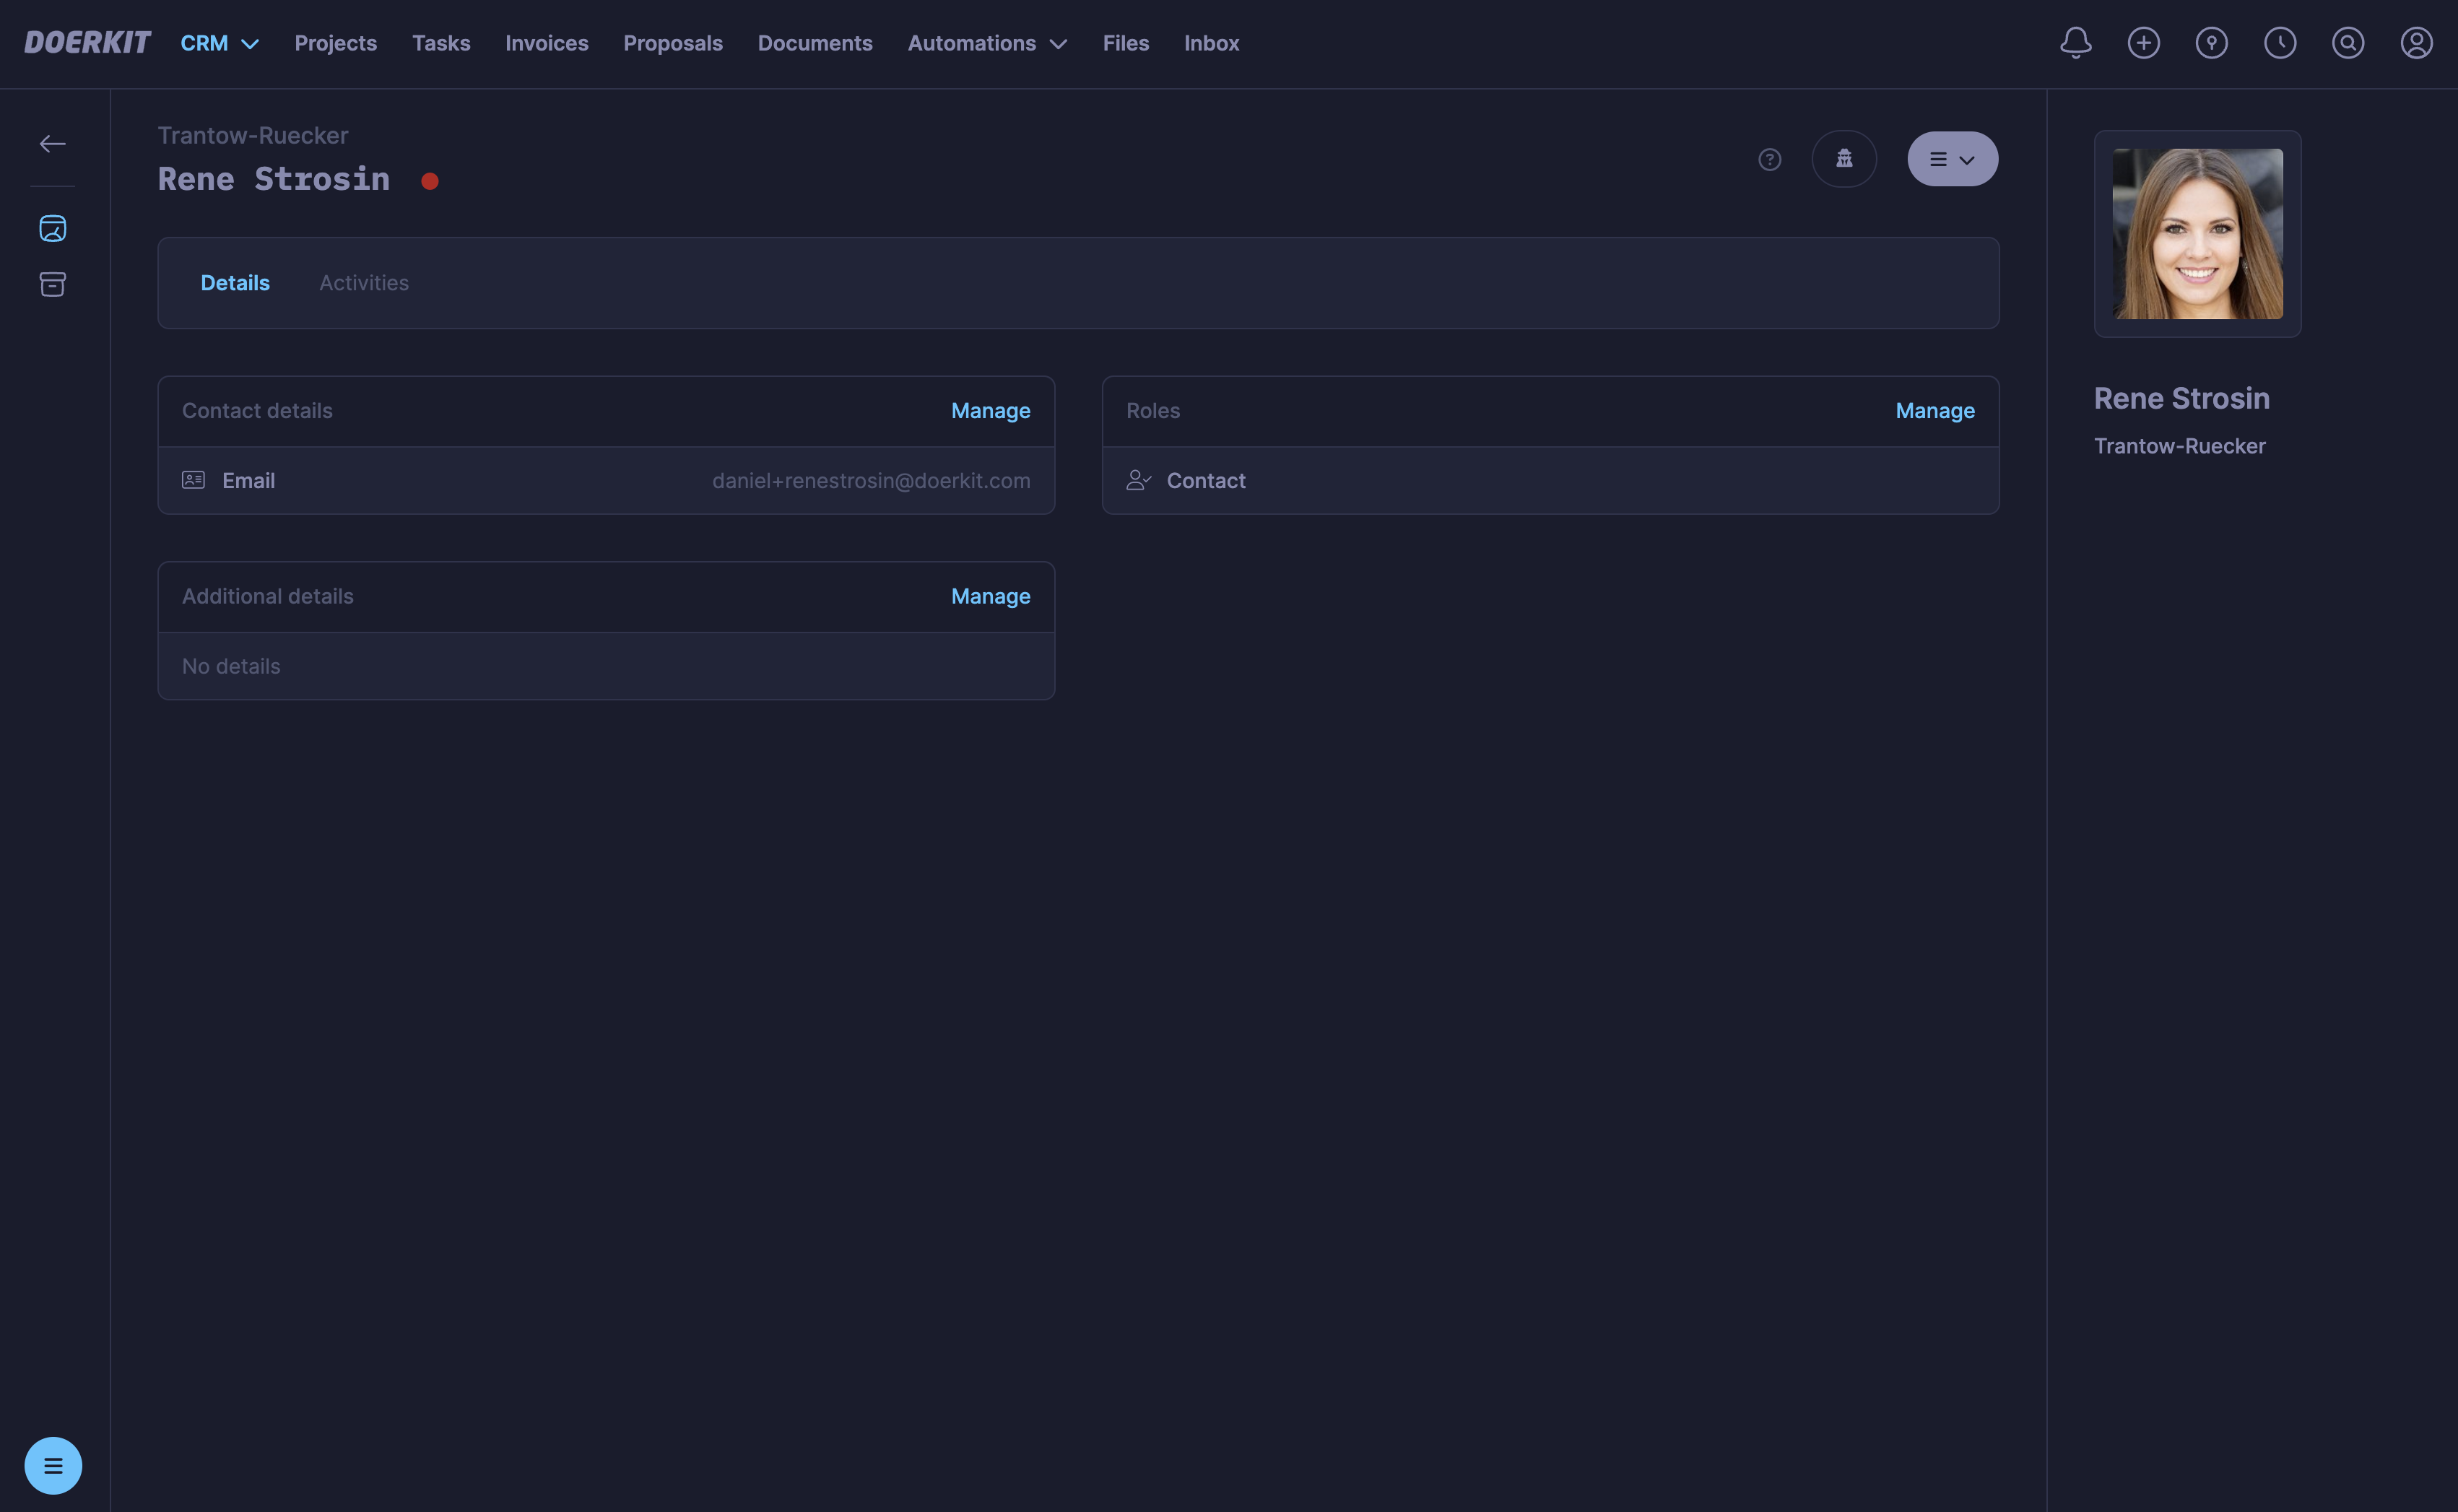Open notifications via the bell icon
2458x1512 pixels.
click(x=2076, y=43)
